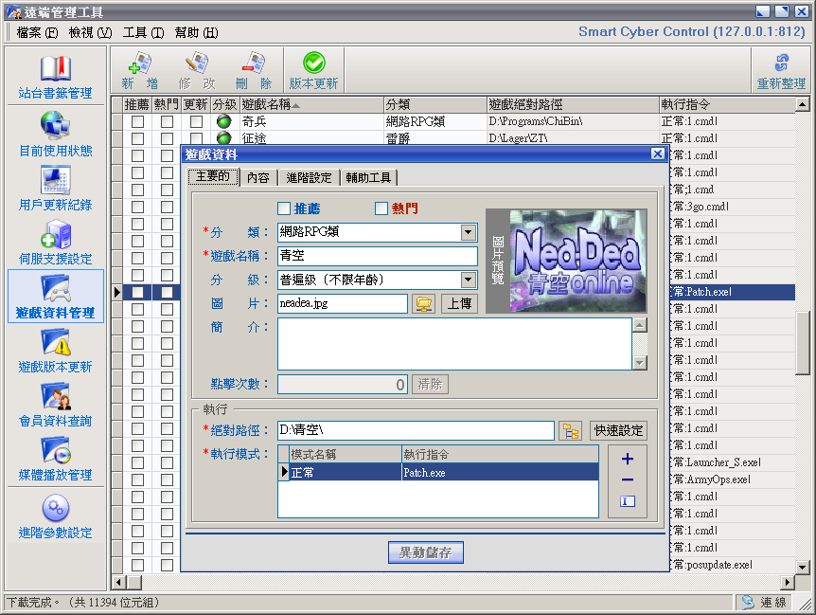Click the 版本更新 toolbar icon

pos(312,70)
